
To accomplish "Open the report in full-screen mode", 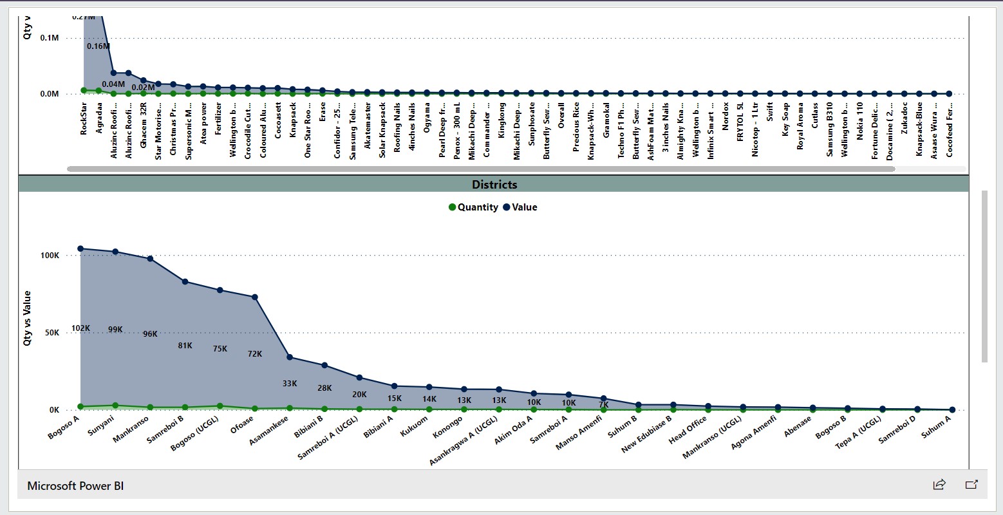I will pos(971,485).
